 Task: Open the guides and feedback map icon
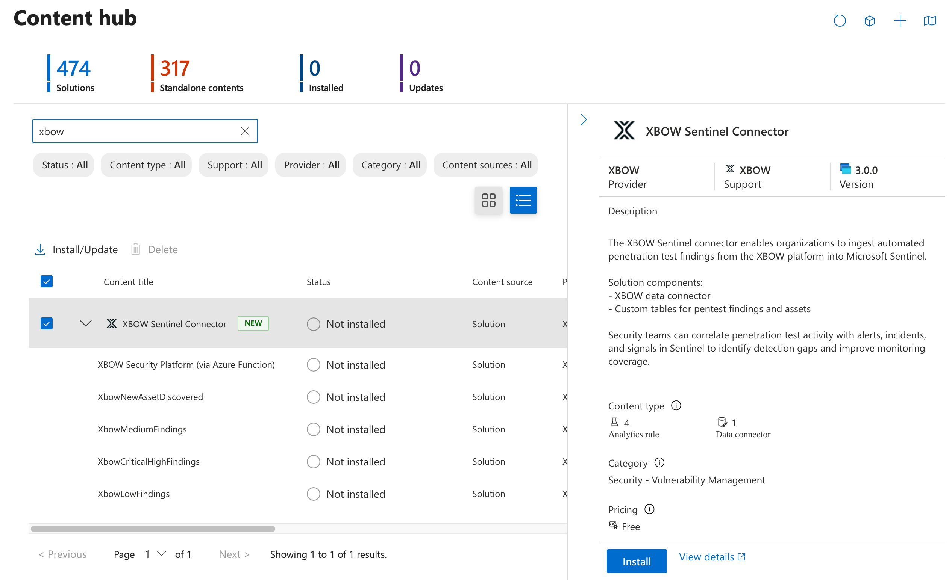(930, 21)
